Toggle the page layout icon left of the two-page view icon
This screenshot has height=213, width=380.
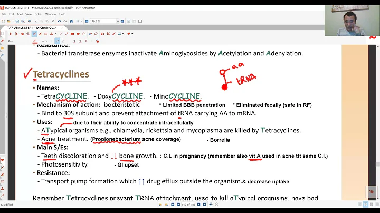(x=129, y=21)
